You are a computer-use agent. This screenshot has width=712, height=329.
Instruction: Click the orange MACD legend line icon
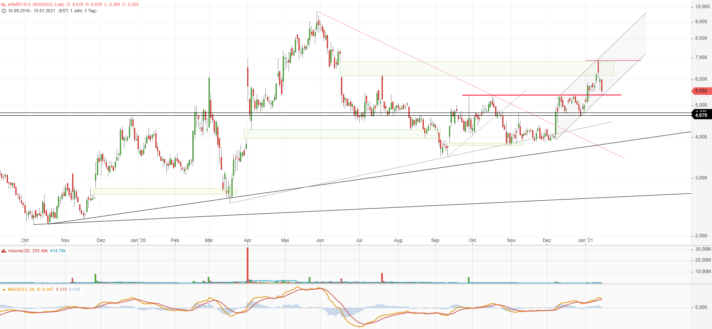tap(4, 290)
